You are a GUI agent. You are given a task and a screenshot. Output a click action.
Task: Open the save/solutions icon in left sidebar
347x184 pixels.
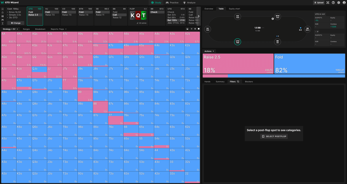tap(3, 16)
